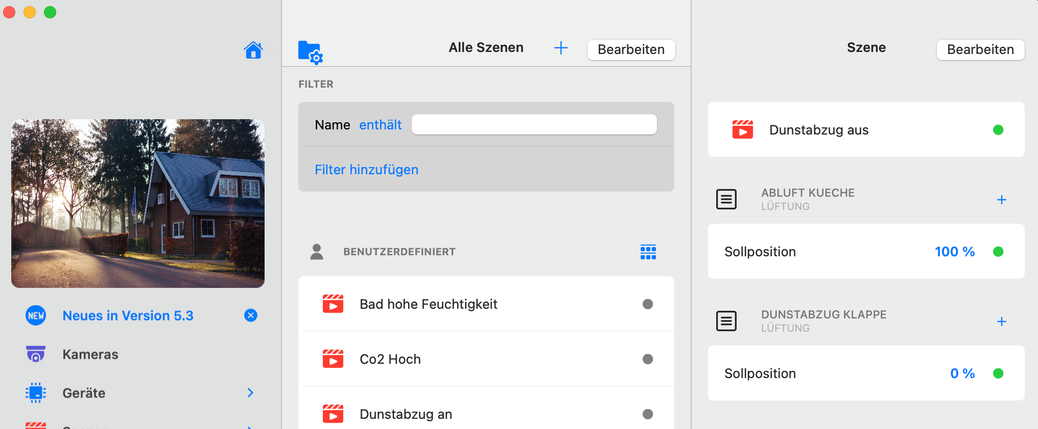Switch layout with the grid view icon

coord(648,252)
